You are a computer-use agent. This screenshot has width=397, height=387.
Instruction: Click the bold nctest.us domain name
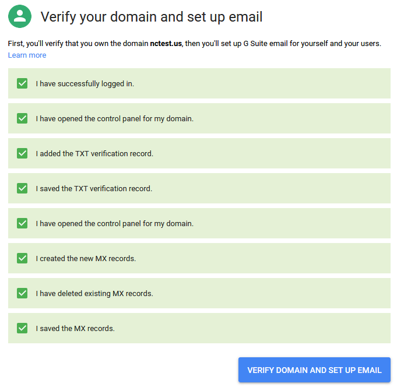166,44
